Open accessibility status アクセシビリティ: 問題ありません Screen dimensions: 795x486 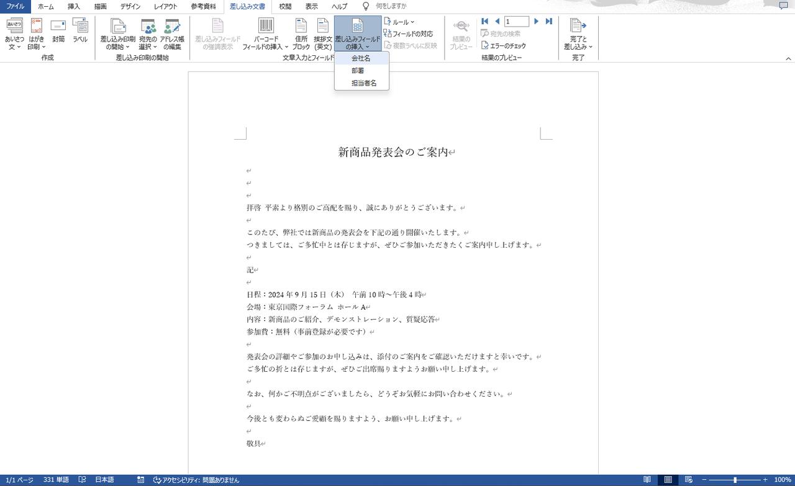tap(196, 480)
